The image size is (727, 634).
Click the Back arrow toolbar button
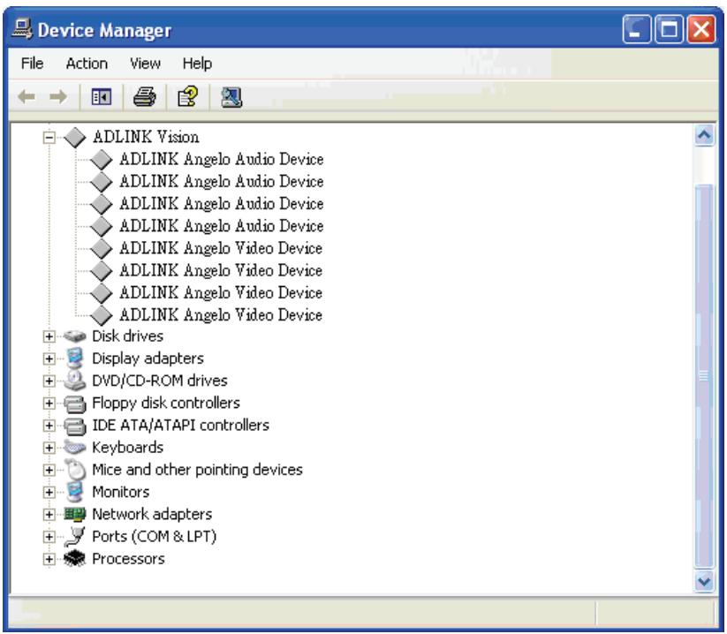click(x=27, y=97)
